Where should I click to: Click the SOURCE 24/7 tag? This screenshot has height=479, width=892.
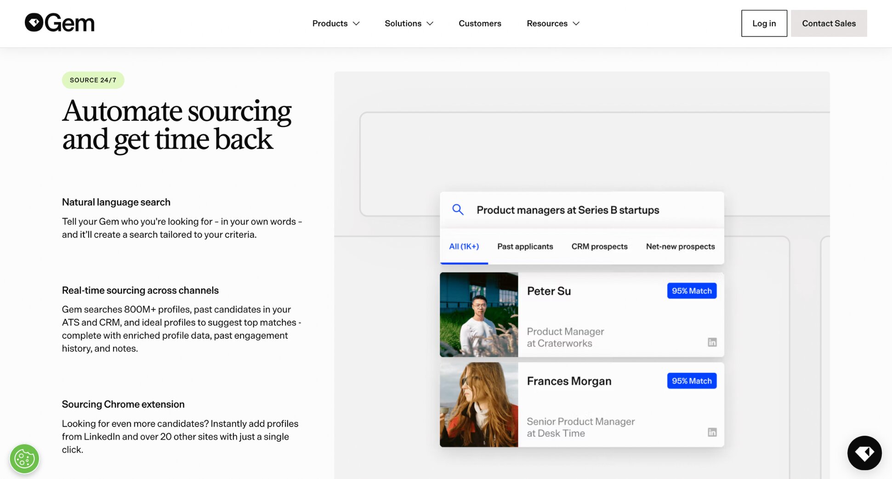click(93, 80)
